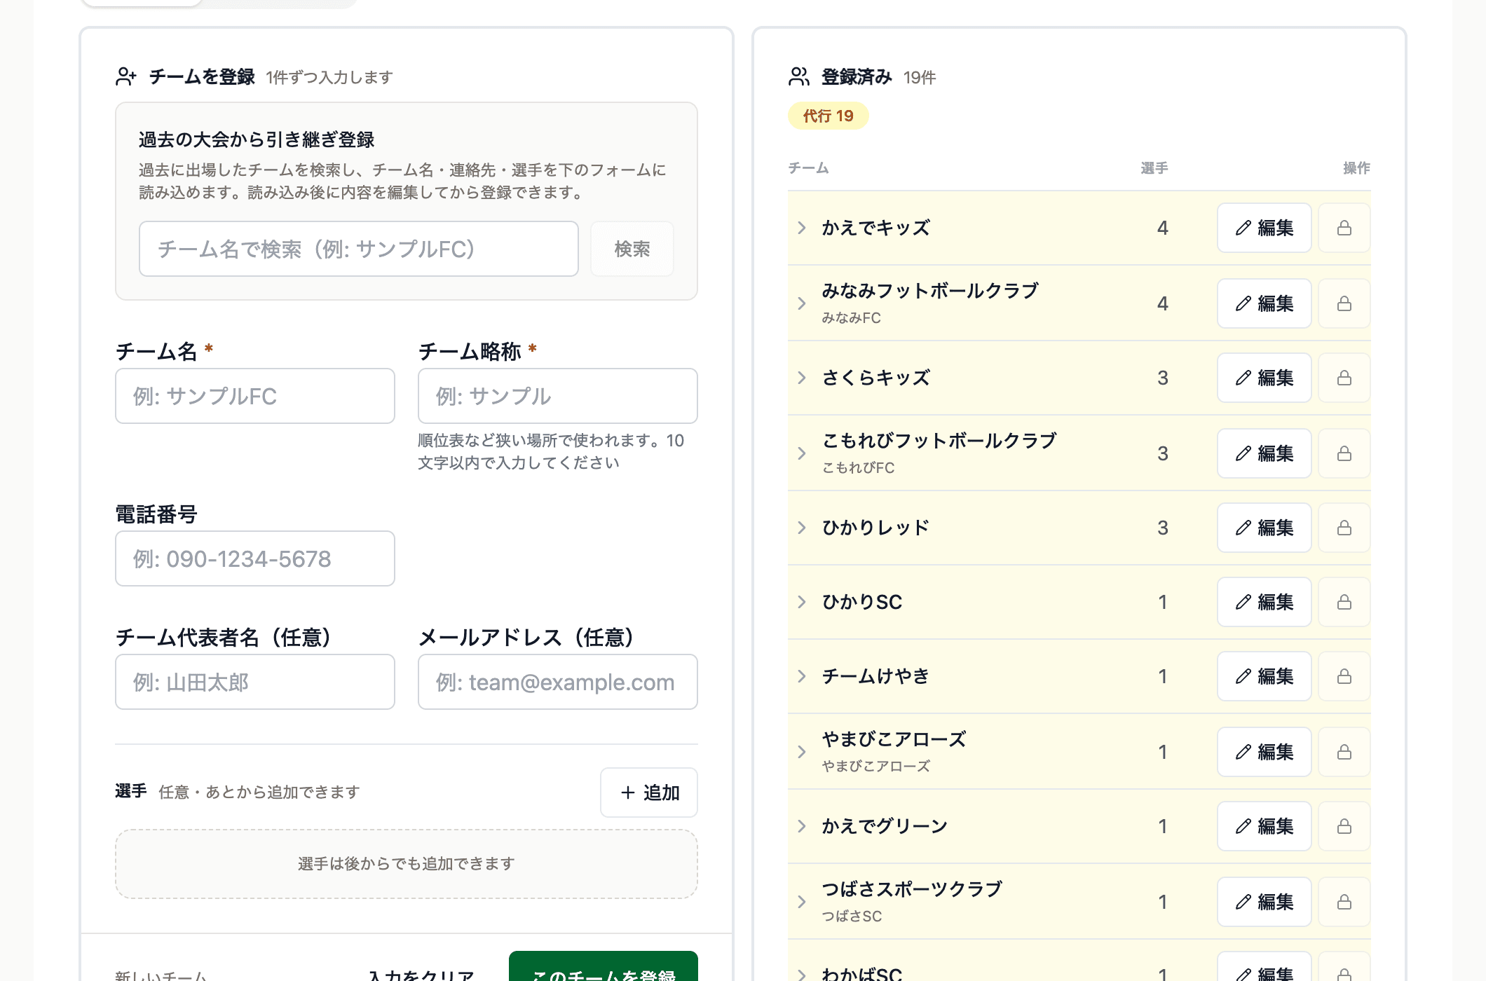Expand the かえでキッズ team row

click(802, 228)
